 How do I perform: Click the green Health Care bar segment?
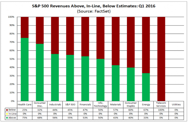click(24, 70)
